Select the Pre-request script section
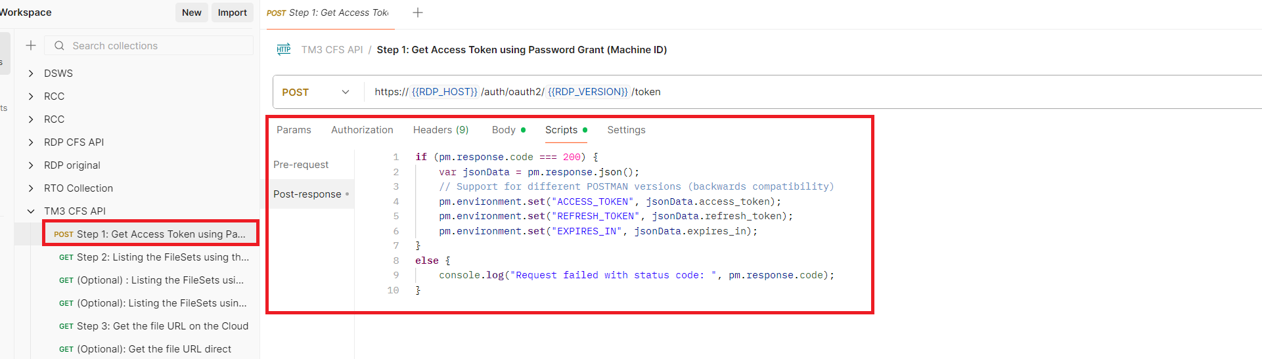Image resolution: width=1262 pixels, height=359 pixels. coord(301,165)
